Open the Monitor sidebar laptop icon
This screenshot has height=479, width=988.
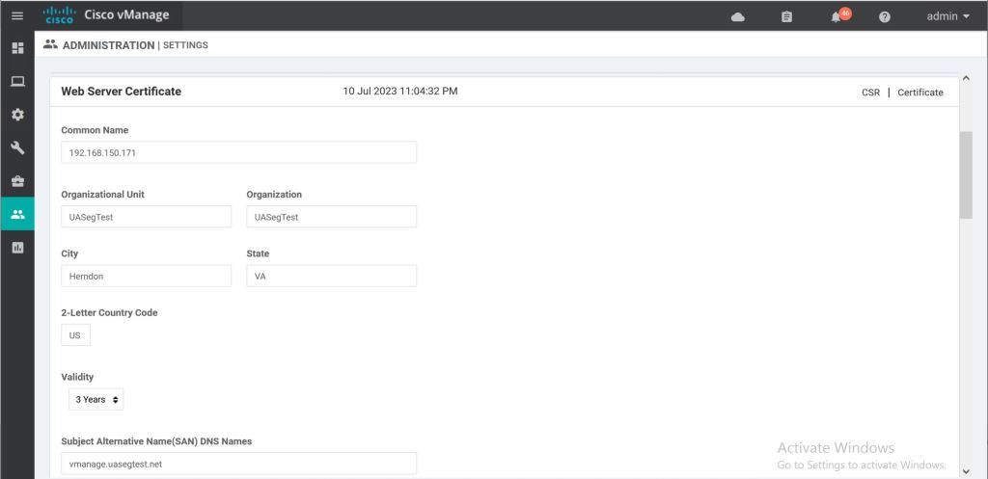click(x=16, y=82)
